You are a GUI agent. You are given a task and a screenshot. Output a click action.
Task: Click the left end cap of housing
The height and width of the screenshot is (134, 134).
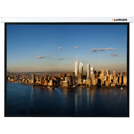click(1, 20)
